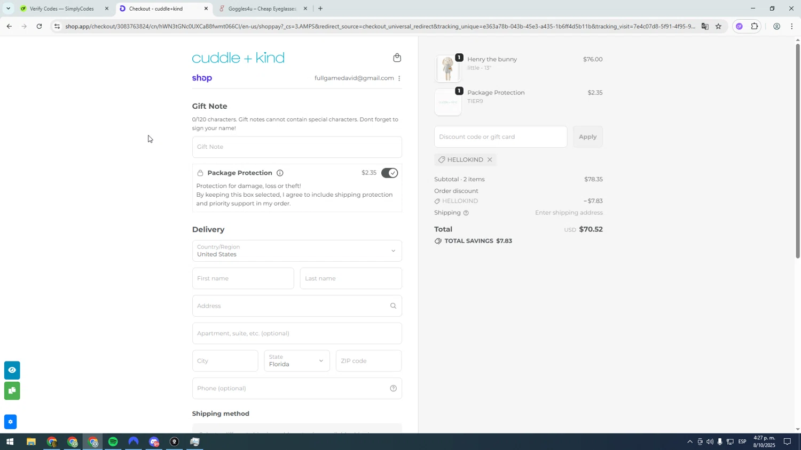Viewport: 801px width, 450px height.
Task: Click the phone field help question icon
Action: tap(393, 389)
